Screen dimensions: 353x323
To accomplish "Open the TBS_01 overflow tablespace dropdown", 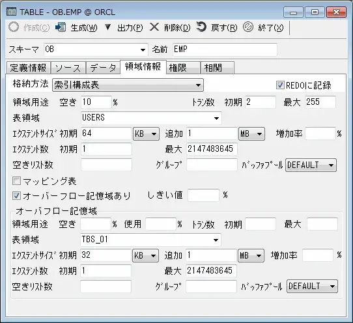I will pos(150,240).
